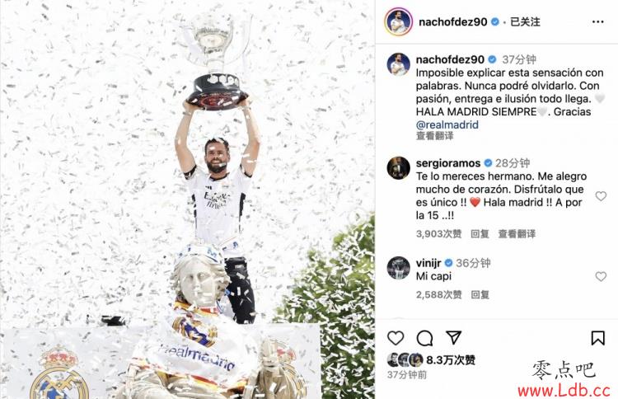Click the @realmadrid mention link
618x399 pixels.
coord(447,124)
